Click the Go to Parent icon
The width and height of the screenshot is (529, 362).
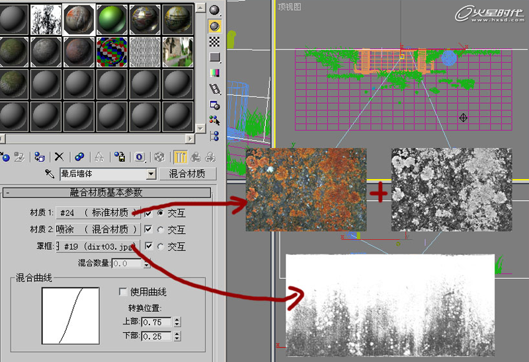tap(195, 157)
